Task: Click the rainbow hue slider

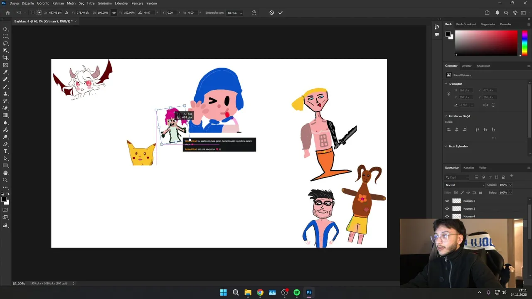Action: [x=525, y=43]
